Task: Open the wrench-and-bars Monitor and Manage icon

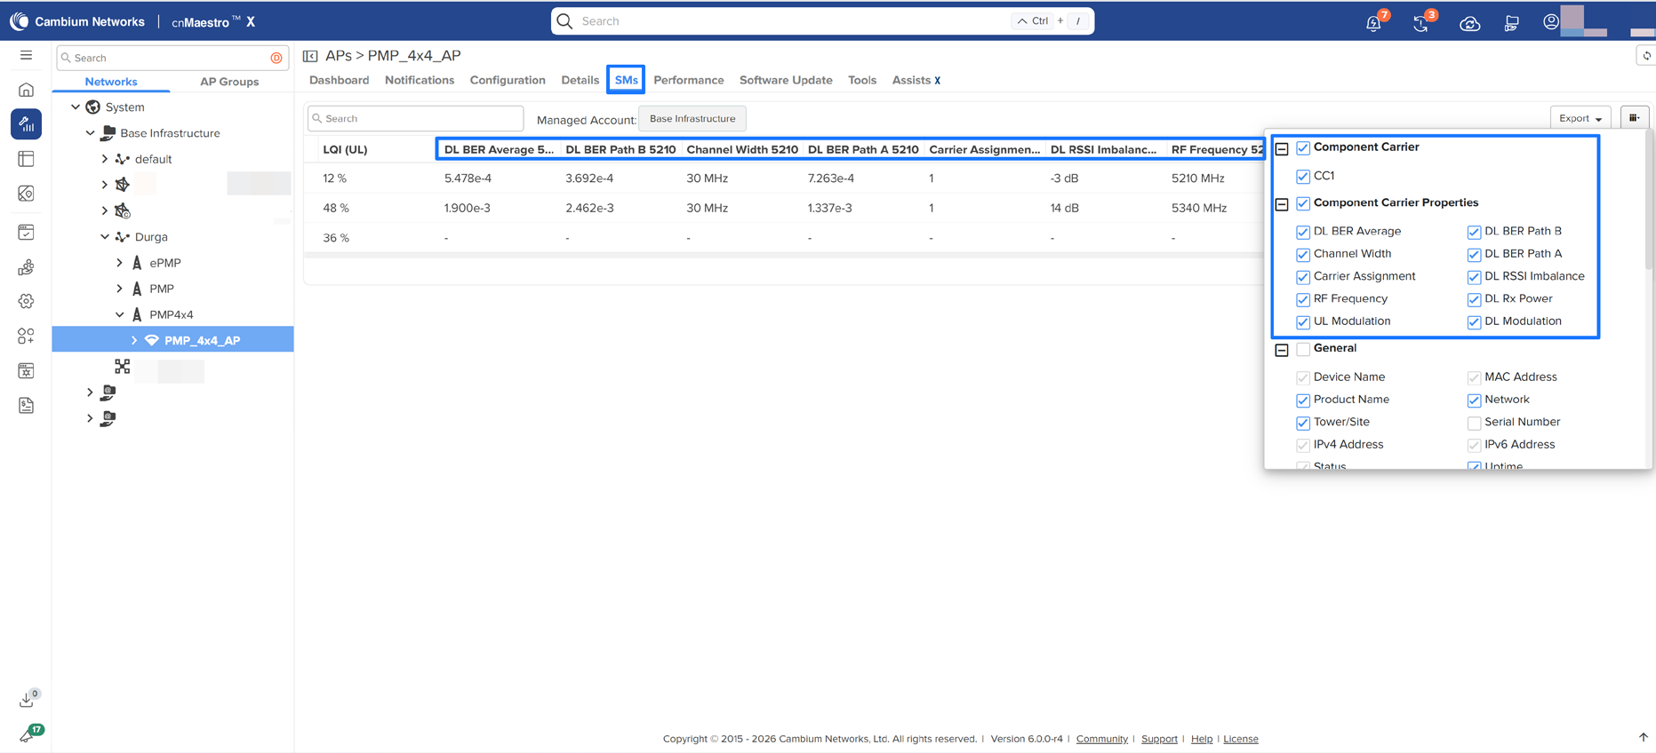Action: (26, 124)
